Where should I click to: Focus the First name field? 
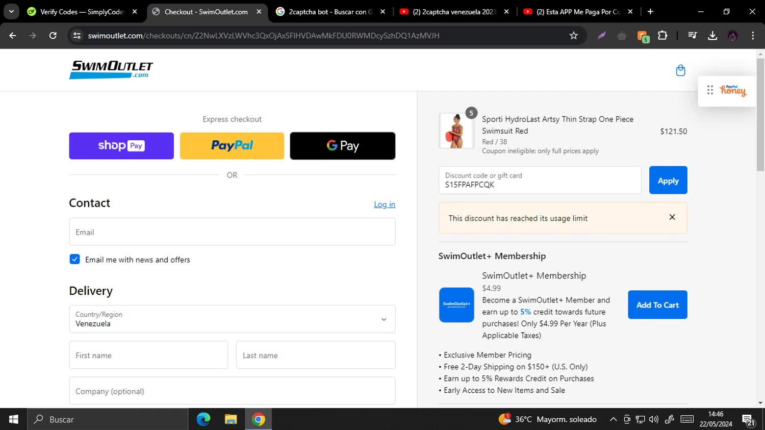pyautogui.click(x=148, y=355)
